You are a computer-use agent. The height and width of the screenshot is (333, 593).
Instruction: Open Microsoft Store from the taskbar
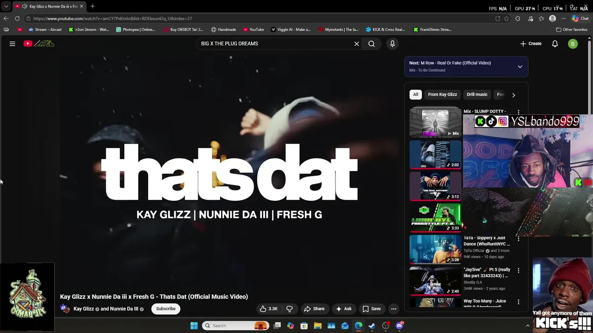[x=304, y=326]
